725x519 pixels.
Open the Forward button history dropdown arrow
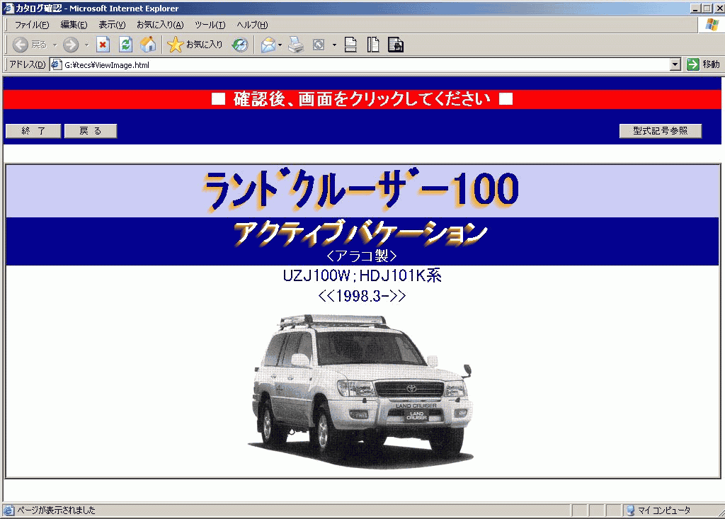tap(86, 45)
